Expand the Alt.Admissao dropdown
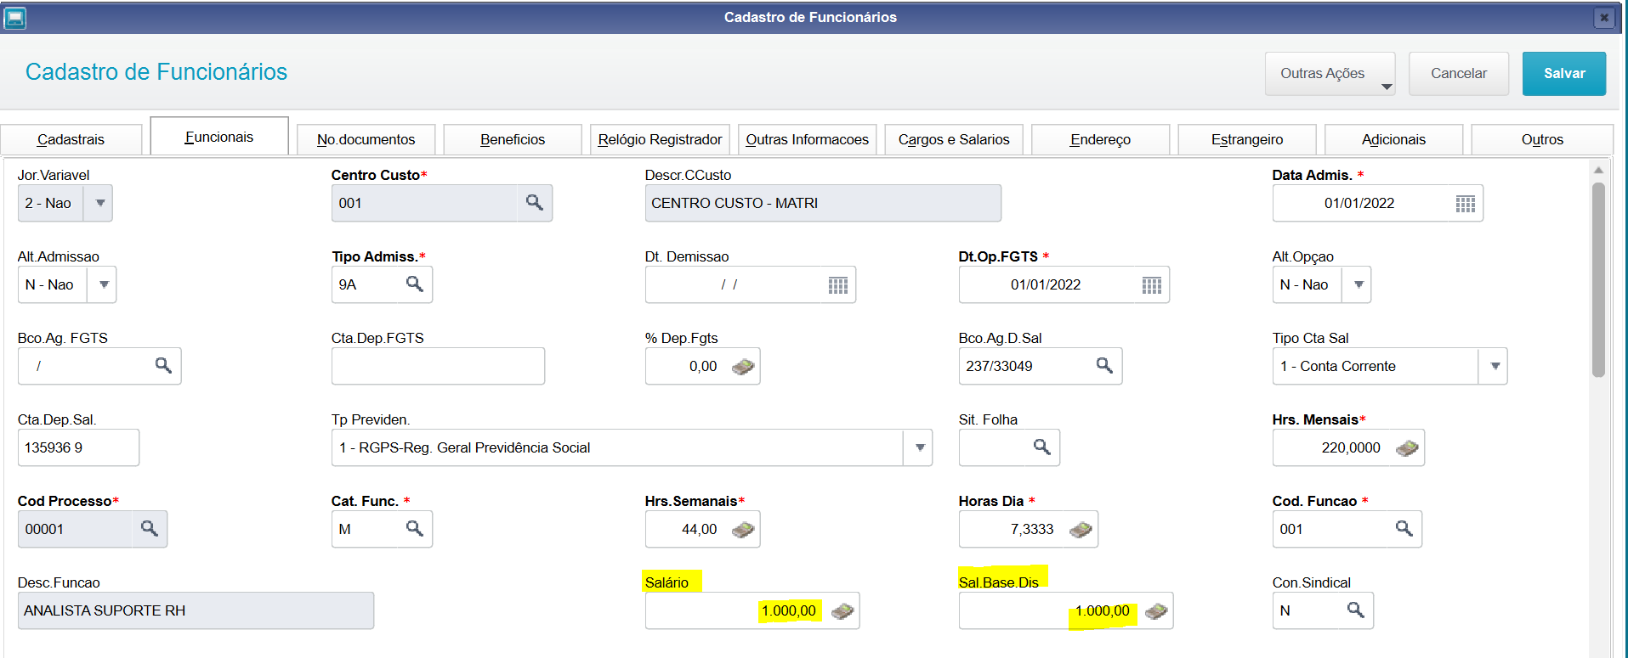Image resolution: width=1628 pixels, height=658 pixels. pyautogui.click(x=103, y=284)
